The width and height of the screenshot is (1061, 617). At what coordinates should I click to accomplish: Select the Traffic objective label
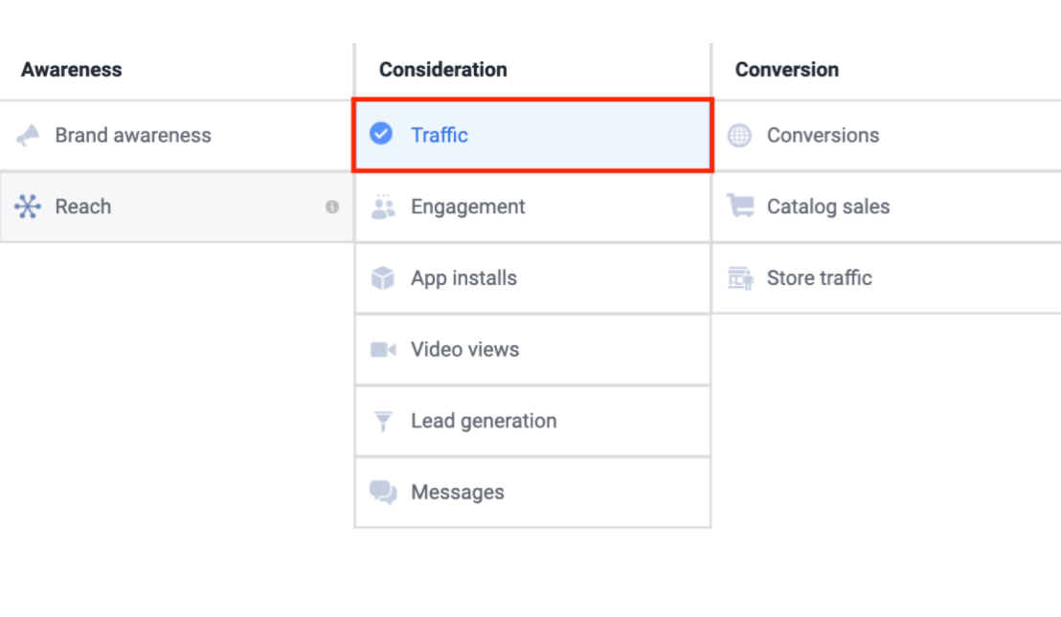coord(440,136)
